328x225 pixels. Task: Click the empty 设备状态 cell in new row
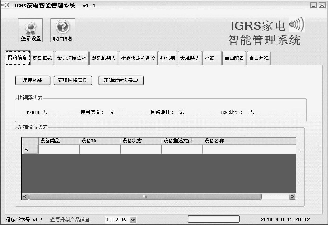coord(141,149)
